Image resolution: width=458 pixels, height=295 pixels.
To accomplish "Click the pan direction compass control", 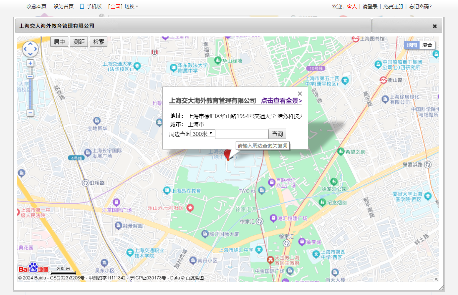I will (30, 49).
